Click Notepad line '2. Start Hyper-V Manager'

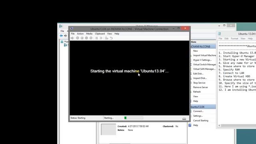236,56
